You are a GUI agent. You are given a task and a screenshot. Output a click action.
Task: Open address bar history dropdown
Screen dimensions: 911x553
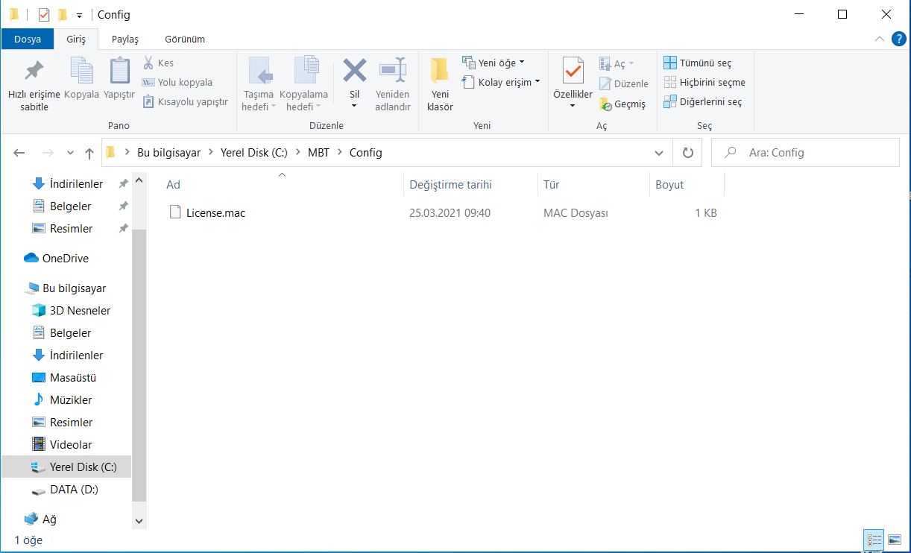tap(659, 153)
